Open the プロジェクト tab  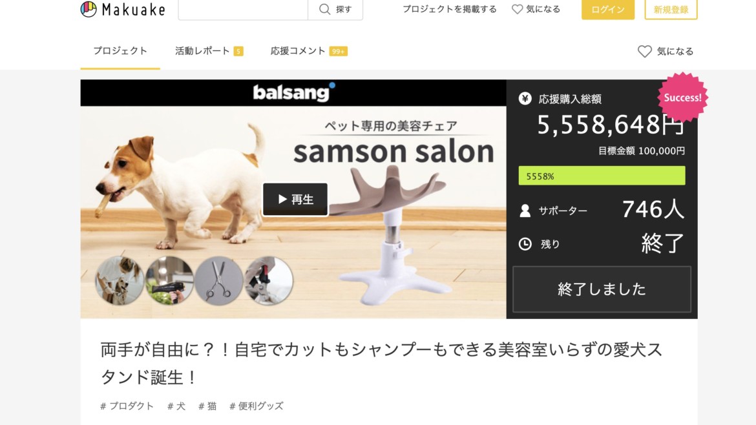[120, 51]
